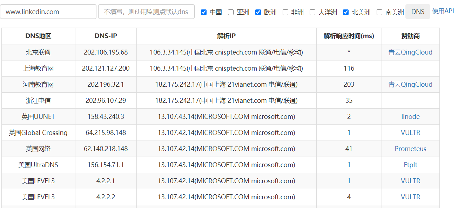Open the 使用API link

(443, 11)
